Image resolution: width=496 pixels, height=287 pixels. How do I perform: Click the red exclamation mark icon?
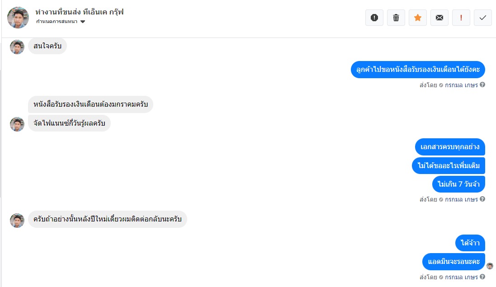(461, 18)
